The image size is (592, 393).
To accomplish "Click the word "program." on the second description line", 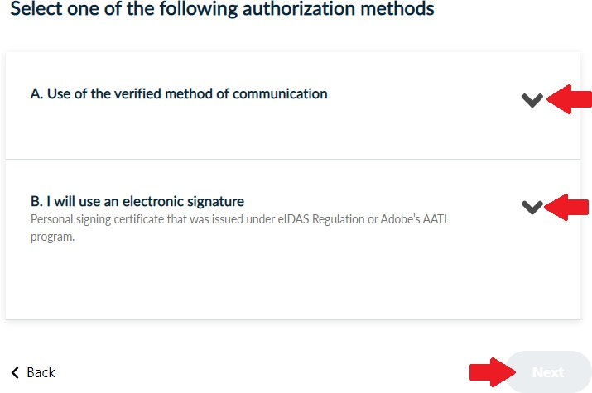I will pyautogui.click(x=52, y=237).
